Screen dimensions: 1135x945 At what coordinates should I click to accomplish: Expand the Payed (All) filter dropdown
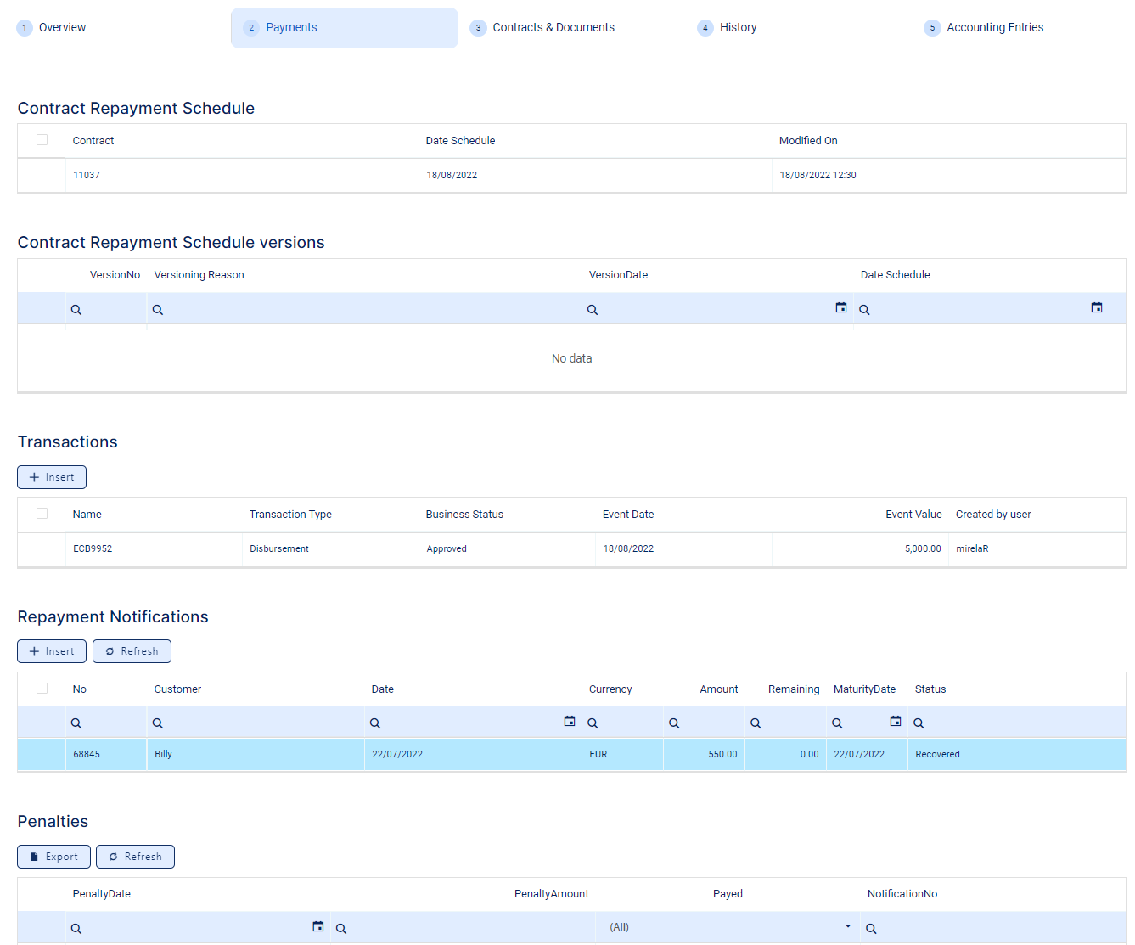(847, 926)
